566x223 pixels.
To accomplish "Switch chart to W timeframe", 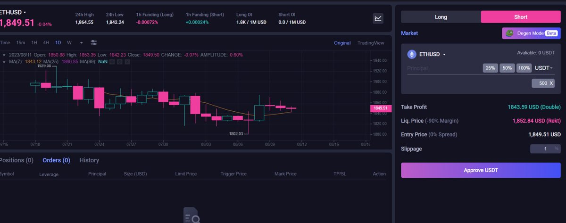I will coord(69,42).
